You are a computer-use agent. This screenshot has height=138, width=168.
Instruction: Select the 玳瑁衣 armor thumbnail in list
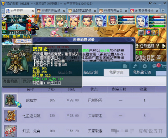click(10, 101)
